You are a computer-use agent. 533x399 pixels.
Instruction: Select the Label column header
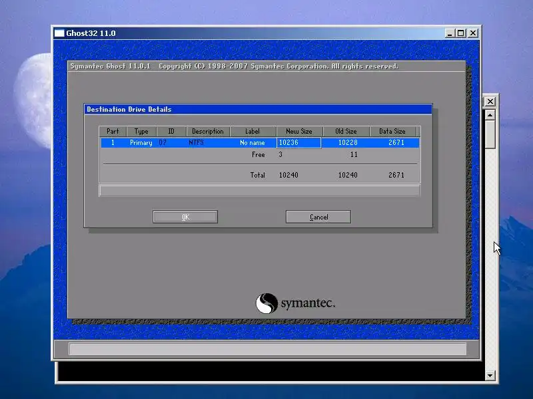253,131
